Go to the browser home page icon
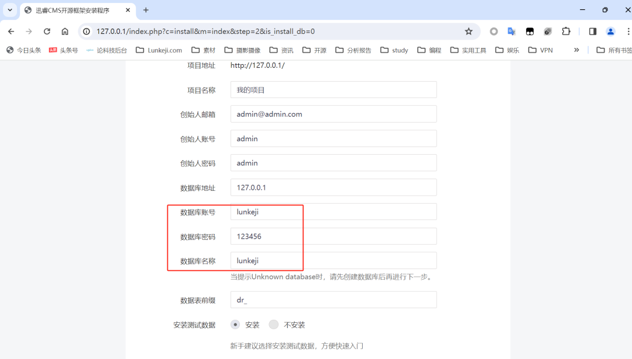Viewport: 632px width, 359px height. (x=65, y=32)
